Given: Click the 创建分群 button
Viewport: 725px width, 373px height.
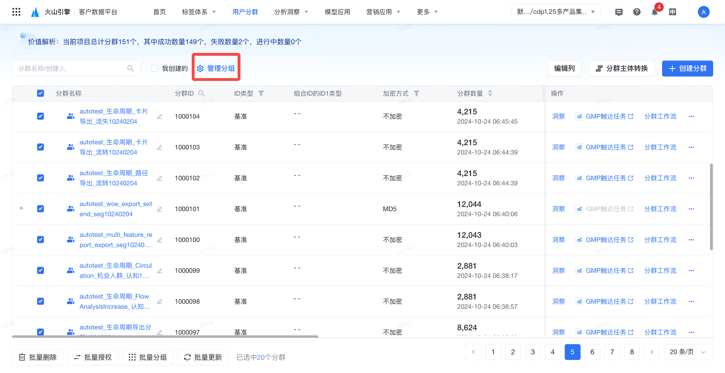Looking at the screenshot, I should [687, 68].
